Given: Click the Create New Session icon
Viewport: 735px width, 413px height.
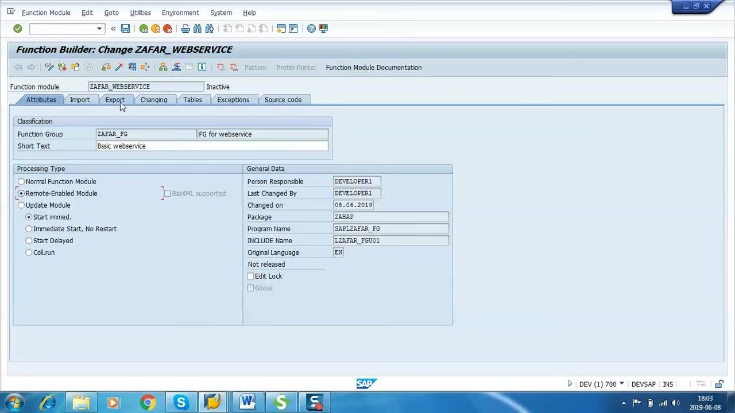Looking at the screenshot, I should 281,29.
